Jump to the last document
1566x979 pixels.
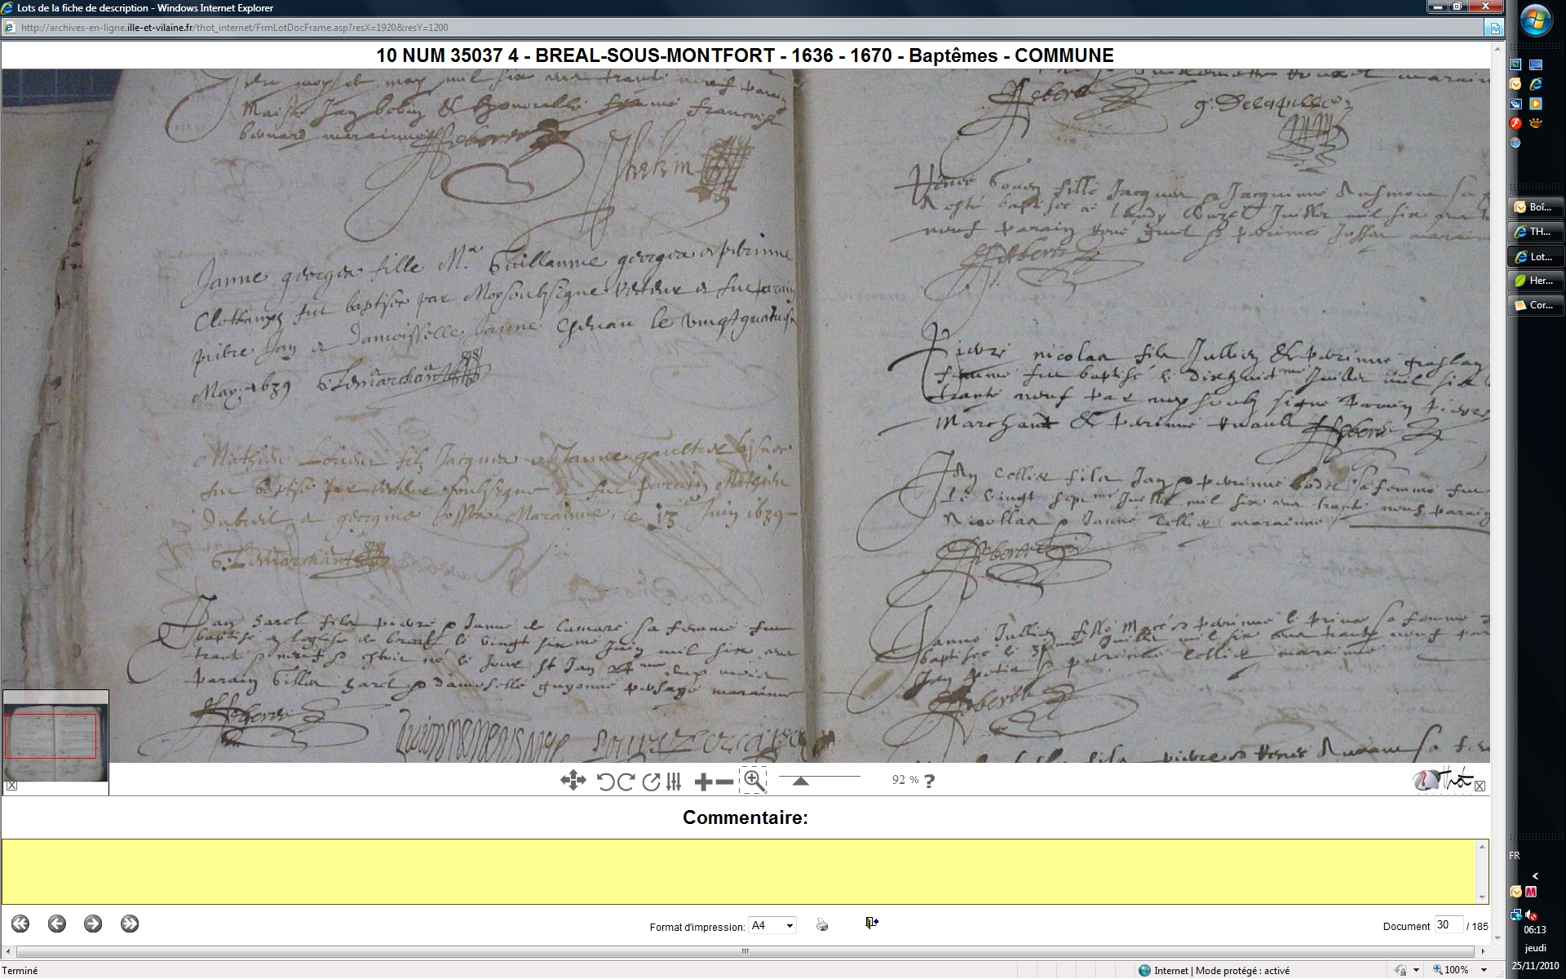(x=129, y=924)
